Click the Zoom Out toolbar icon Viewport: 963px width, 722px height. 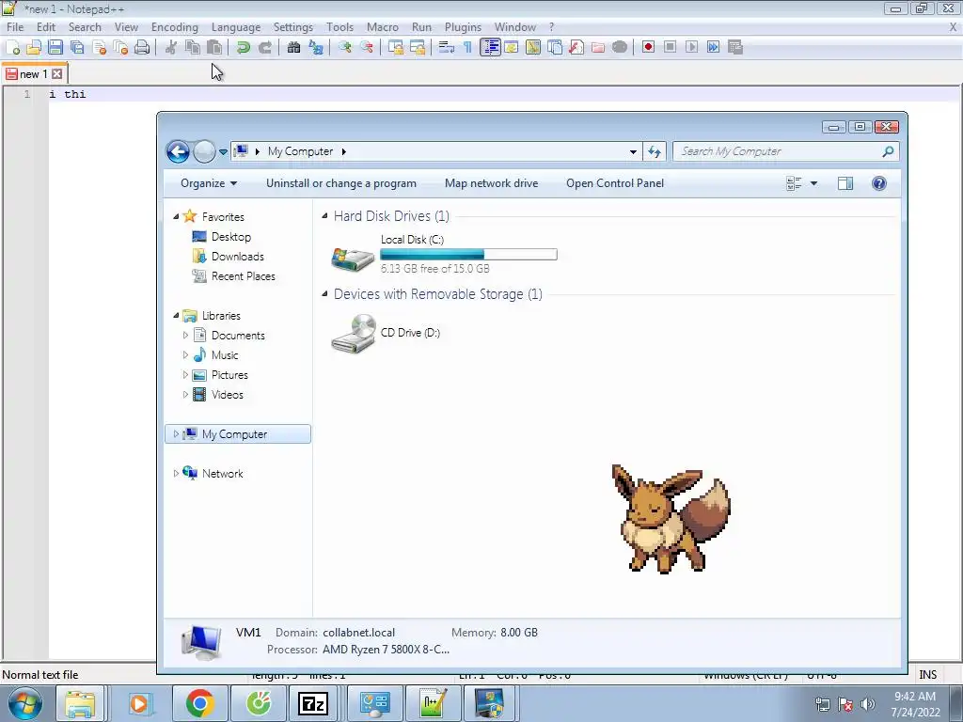coord(367,47)
